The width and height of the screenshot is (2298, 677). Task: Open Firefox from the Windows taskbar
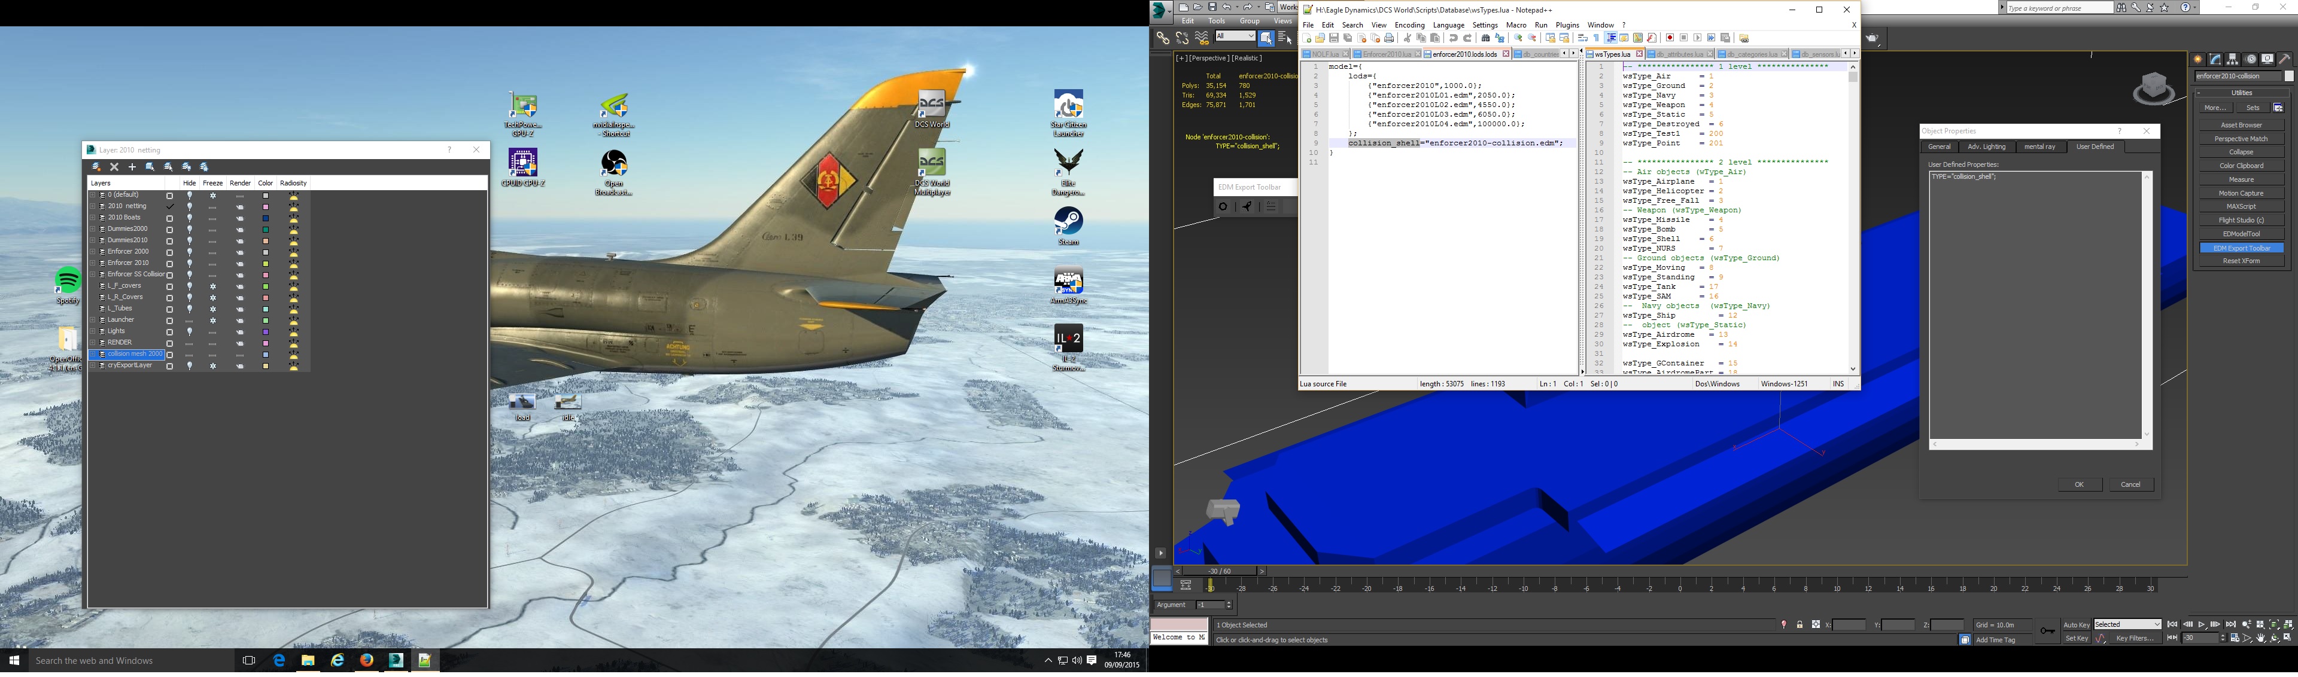(x=367, y=661)
